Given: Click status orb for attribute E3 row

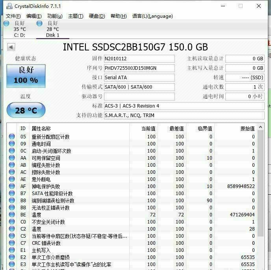Looking at the screenshot, I should coord(12,264).
